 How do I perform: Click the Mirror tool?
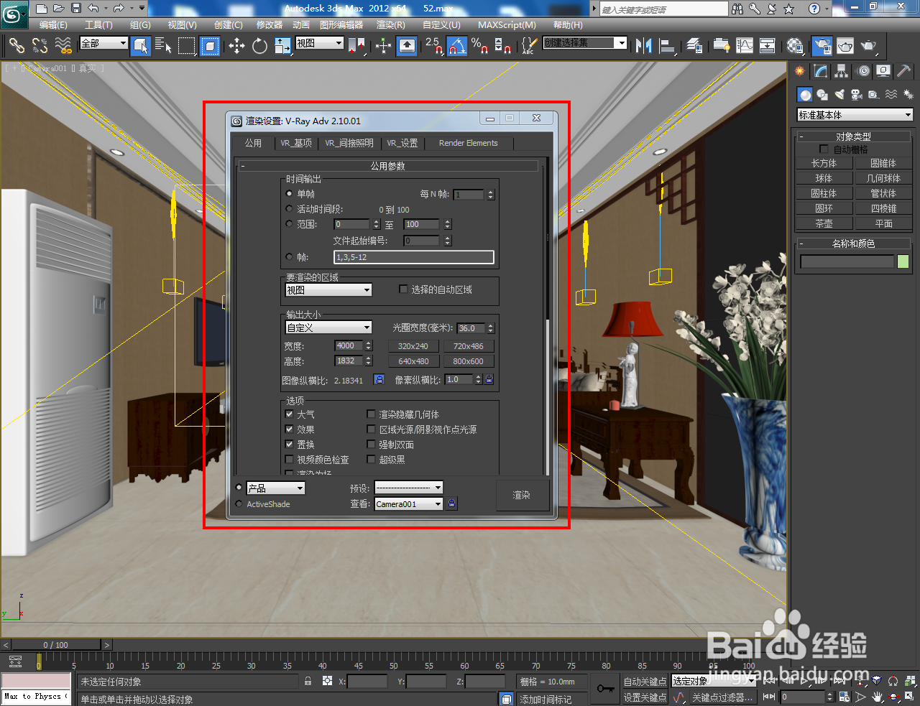[x=644, y=46]
